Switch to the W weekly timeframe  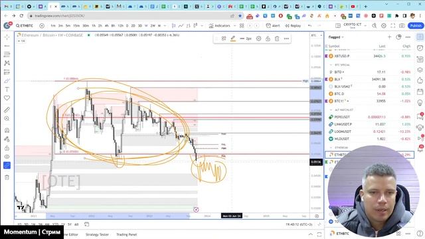[x=146, y=25]
